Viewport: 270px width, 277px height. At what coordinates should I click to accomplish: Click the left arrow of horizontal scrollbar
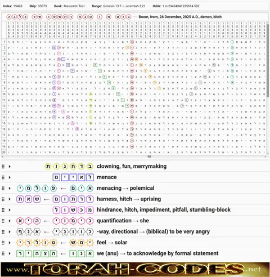tap(2, 157)
